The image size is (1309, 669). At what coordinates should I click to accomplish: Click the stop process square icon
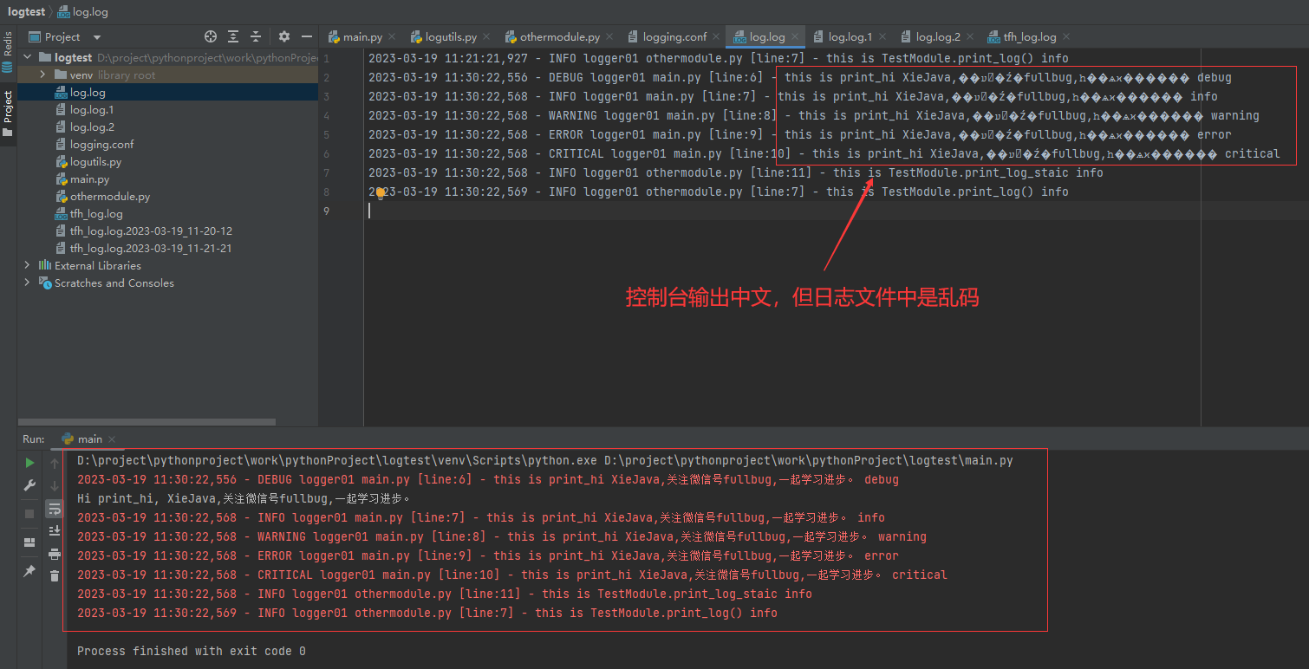29,513
